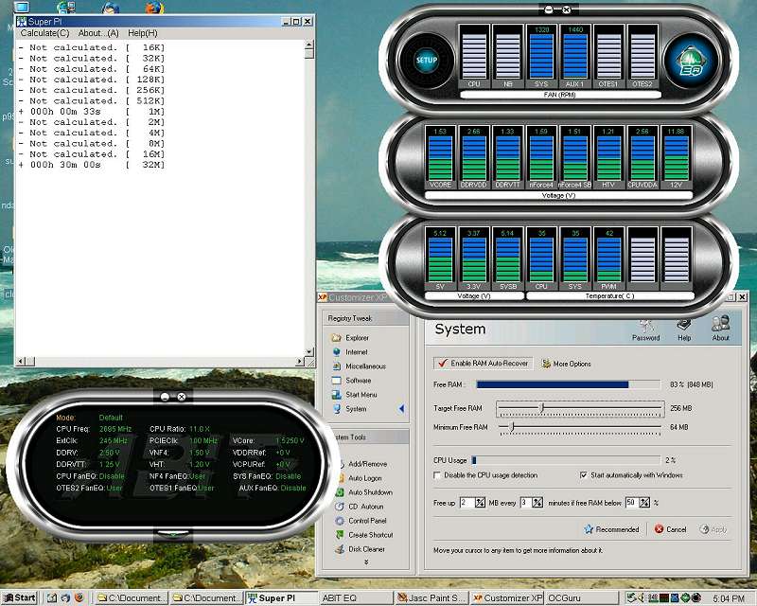Minimize the ABIT EQ monitor panel
757x606 pixels.
click(x=549, y=9)
